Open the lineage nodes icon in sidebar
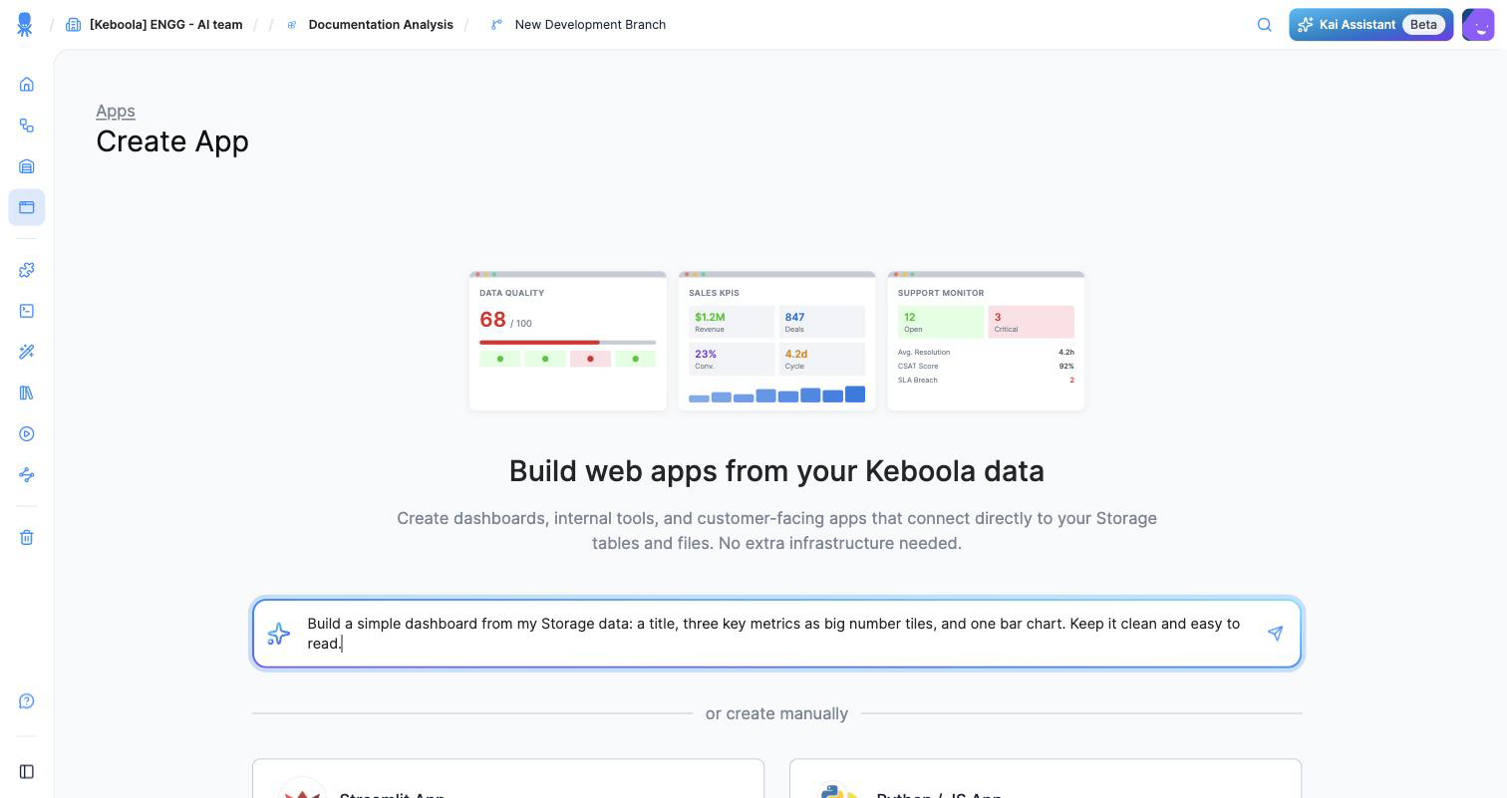The image size is (1507, 798). pos(27,475)
